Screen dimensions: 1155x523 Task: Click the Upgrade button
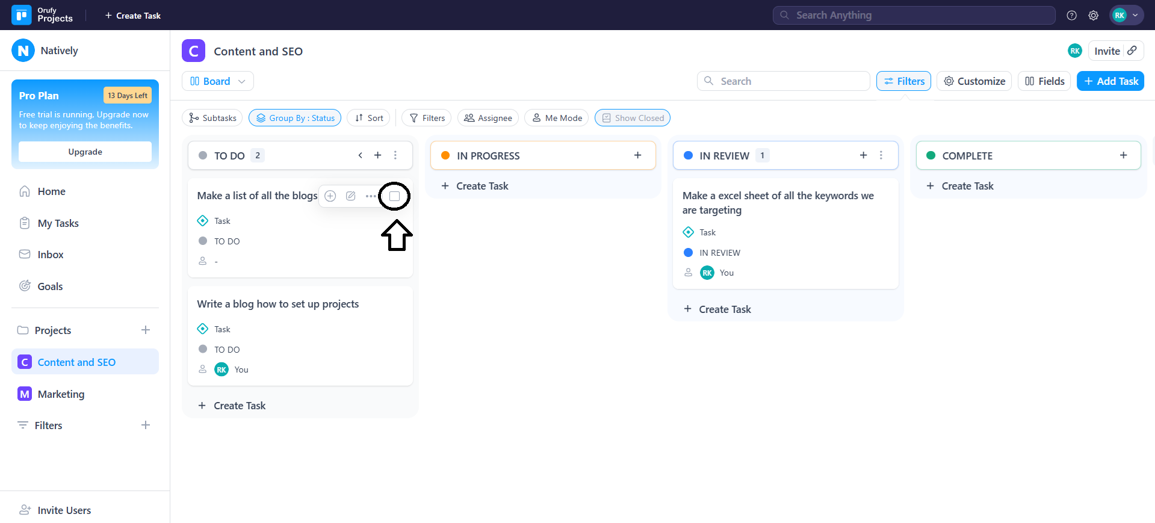[85, 152]
